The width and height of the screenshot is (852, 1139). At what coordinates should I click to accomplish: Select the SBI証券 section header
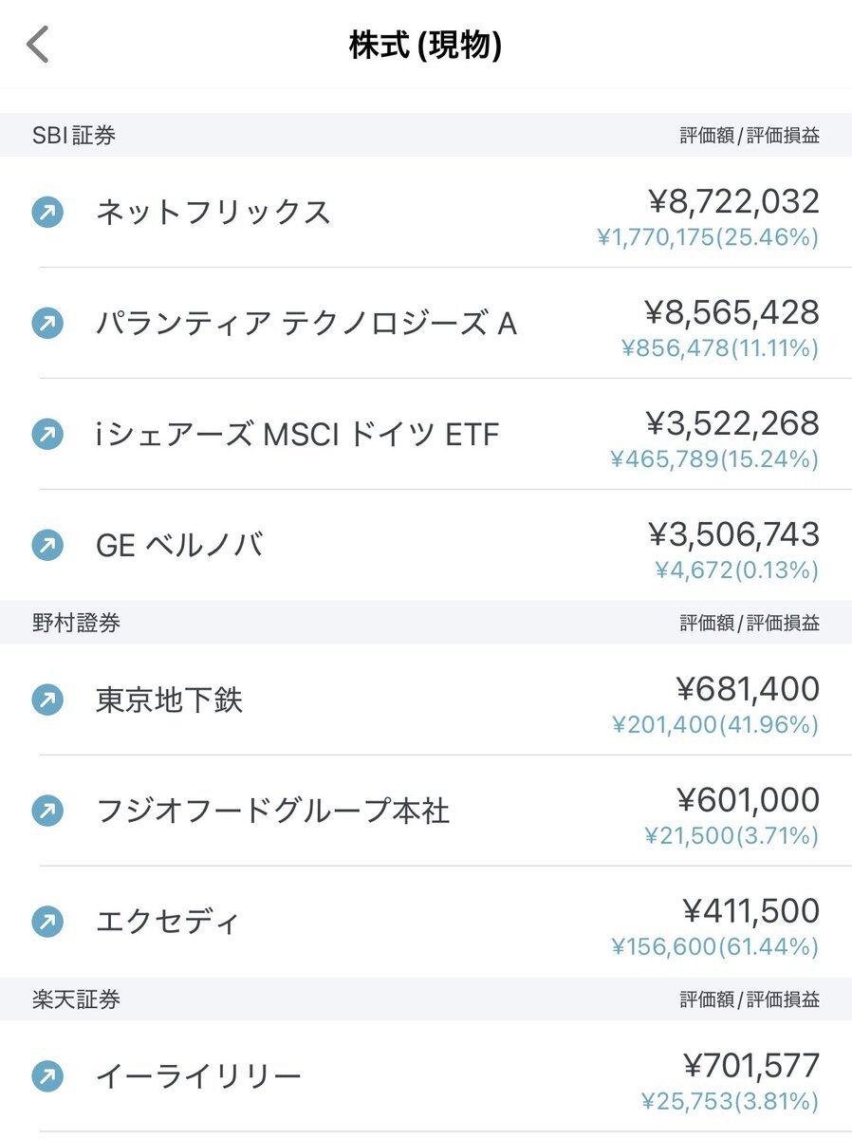point(426,136)
